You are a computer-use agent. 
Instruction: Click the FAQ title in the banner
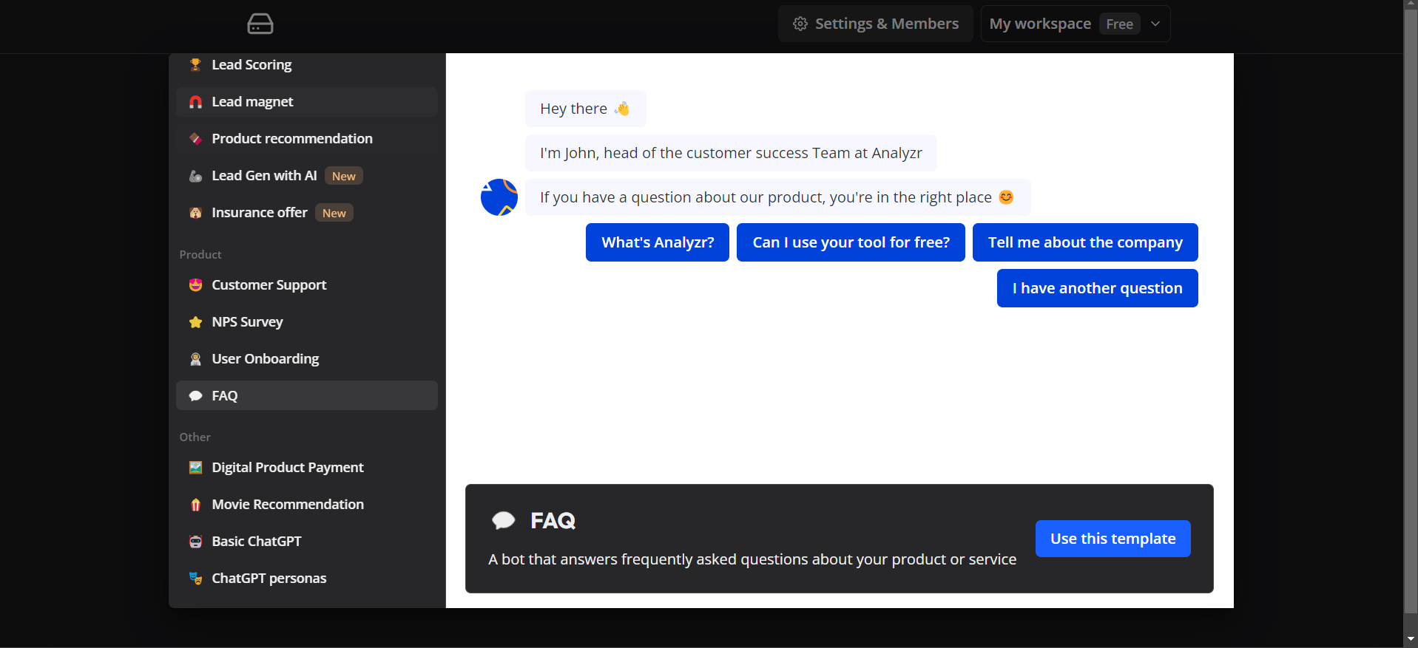click(553, 521)
